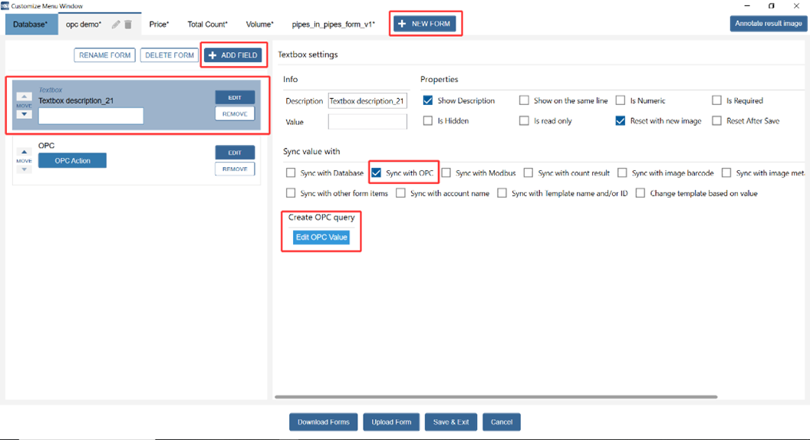The height and width of the screenshot is (440, 810).
Task: Check the Is Hidden option
Action: click(x=428, y=120)
